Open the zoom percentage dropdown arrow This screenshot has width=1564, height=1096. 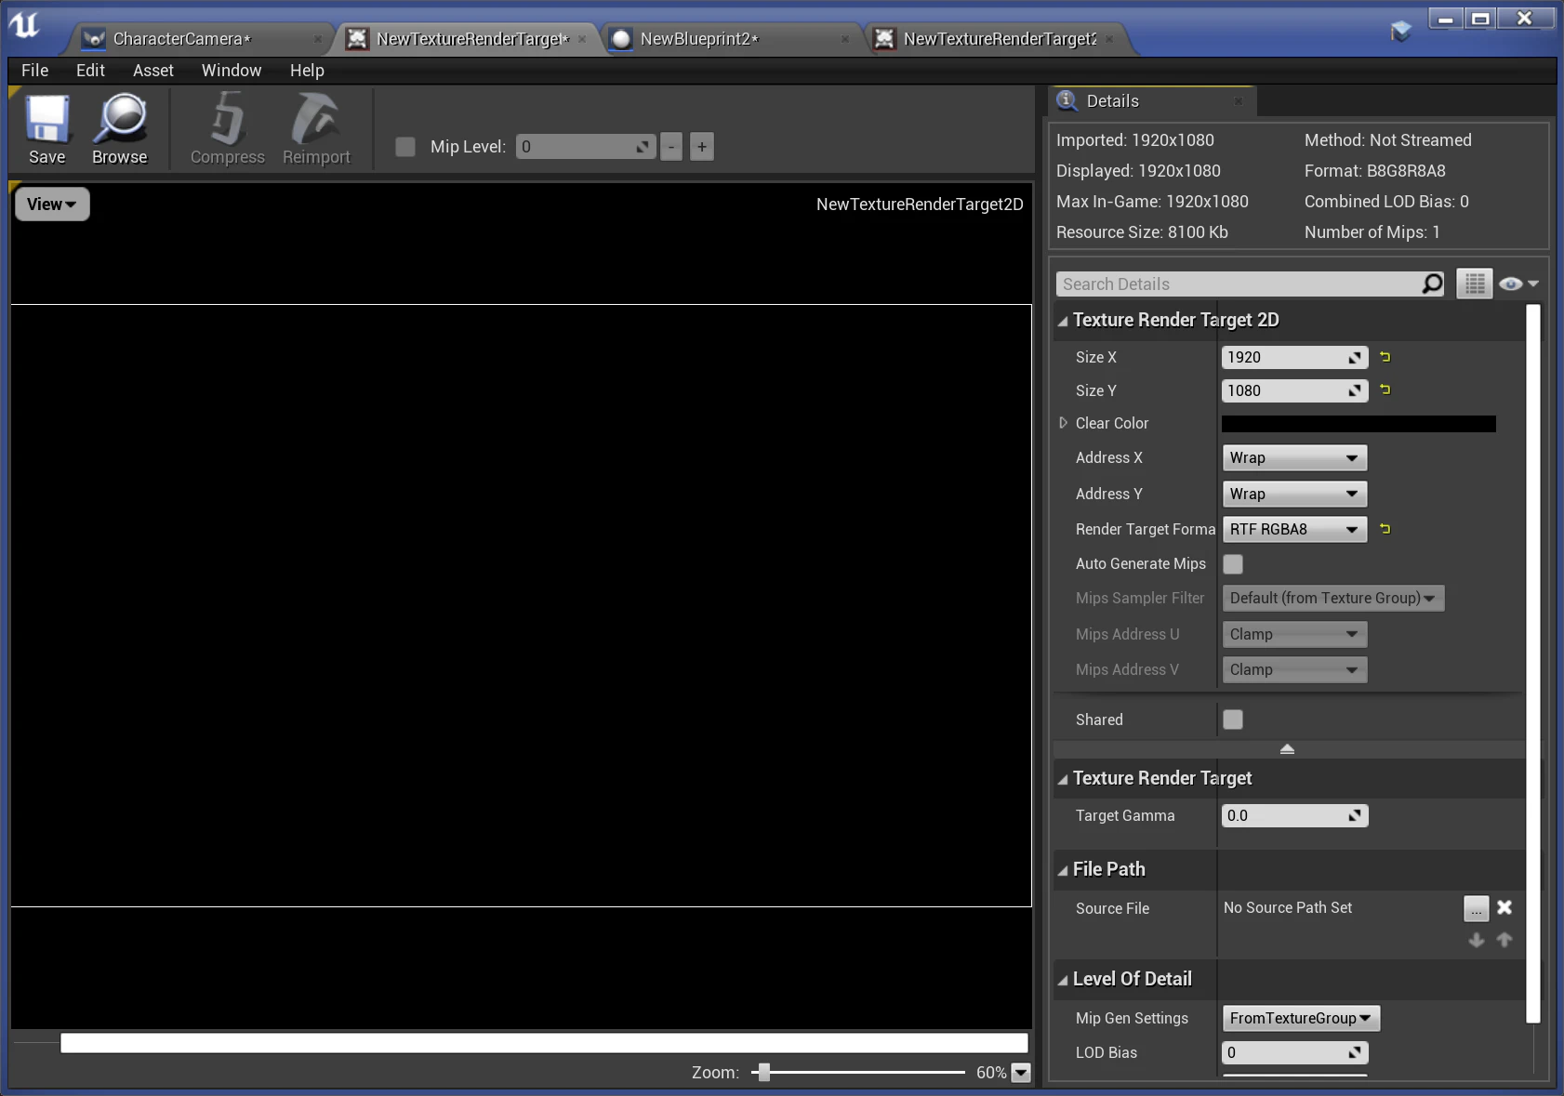pos(1021,1073)
